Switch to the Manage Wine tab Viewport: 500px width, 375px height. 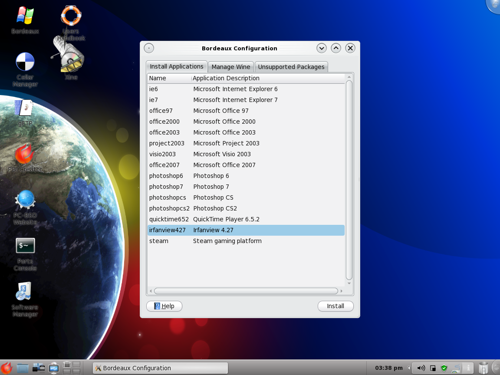[x=231, y=67]
